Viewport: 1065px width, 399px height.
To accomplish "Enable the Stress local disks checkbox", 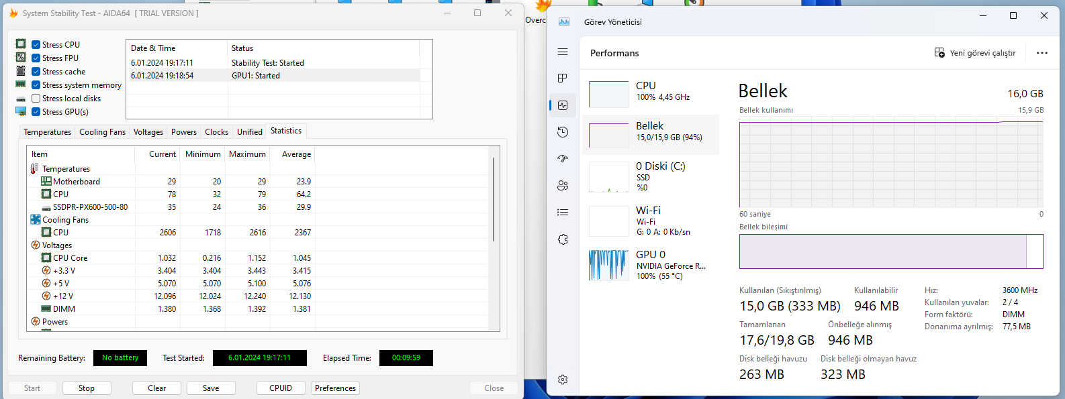I will pyautogui.click(x=36, y=99).
